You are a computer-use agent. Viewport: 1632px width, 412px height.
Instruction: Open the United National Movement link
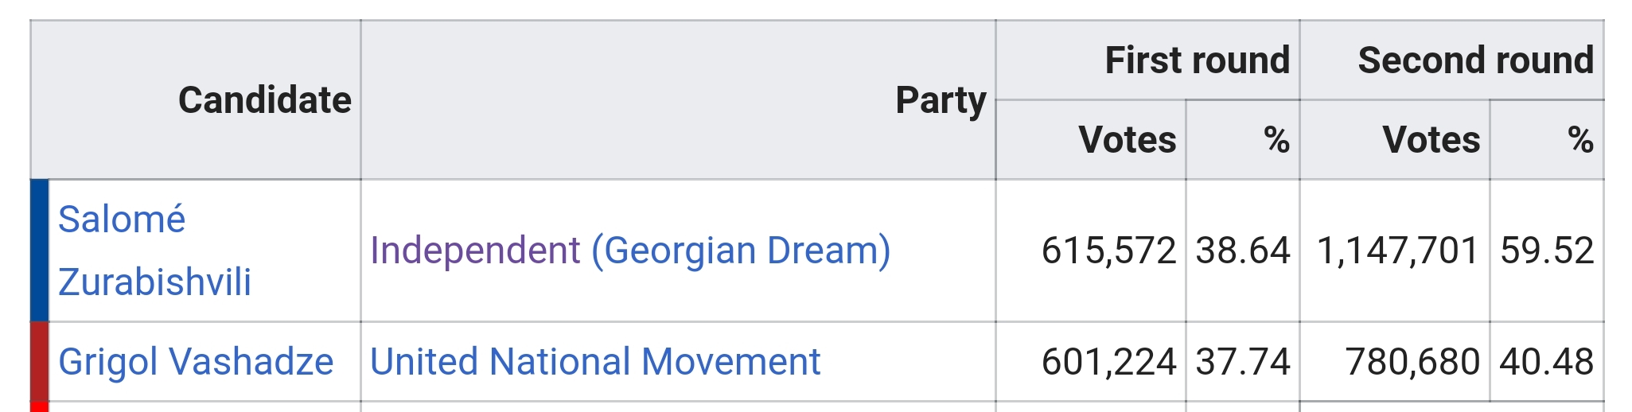click(x=595, y=362)
